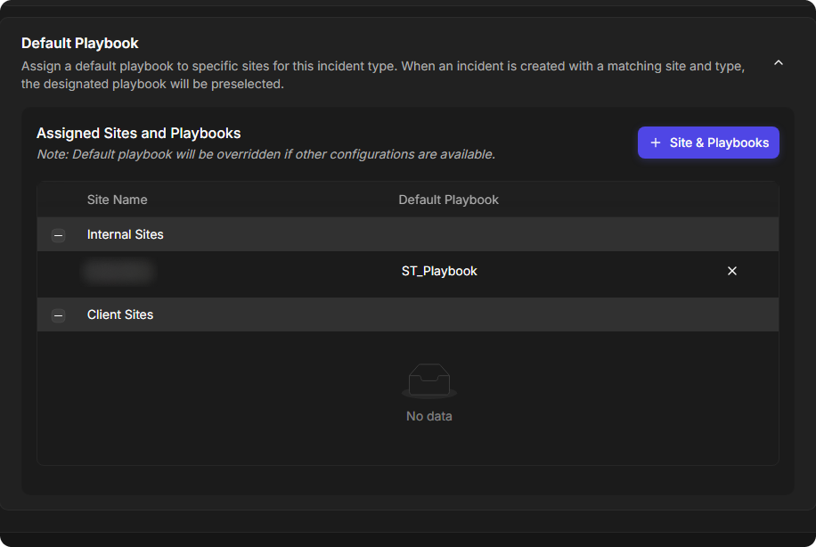Click the Default Playbook section title
The image size is (816, 547).
[79, 43]
